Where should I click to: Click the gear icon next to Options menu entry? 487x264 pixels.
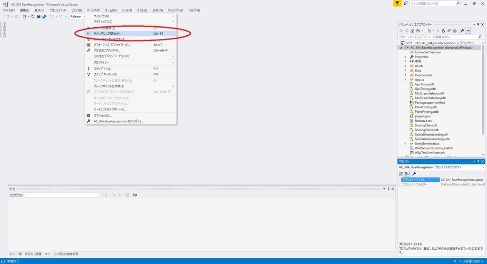point(88,116)
